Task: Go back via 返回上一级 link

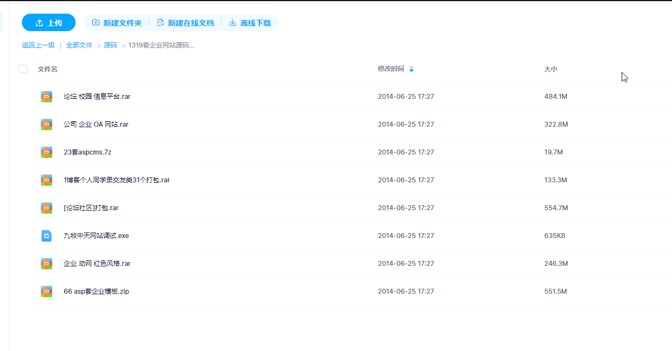Action: pos(38,45)
